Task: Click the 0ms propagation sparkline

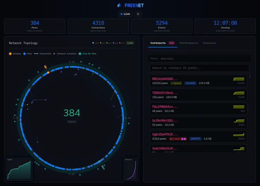Action: (x=239, y=107)
